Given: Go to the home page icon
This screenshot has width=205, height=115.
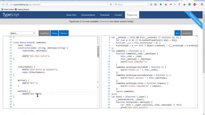Looking at the screenshot, I should [x=166, y=4].
